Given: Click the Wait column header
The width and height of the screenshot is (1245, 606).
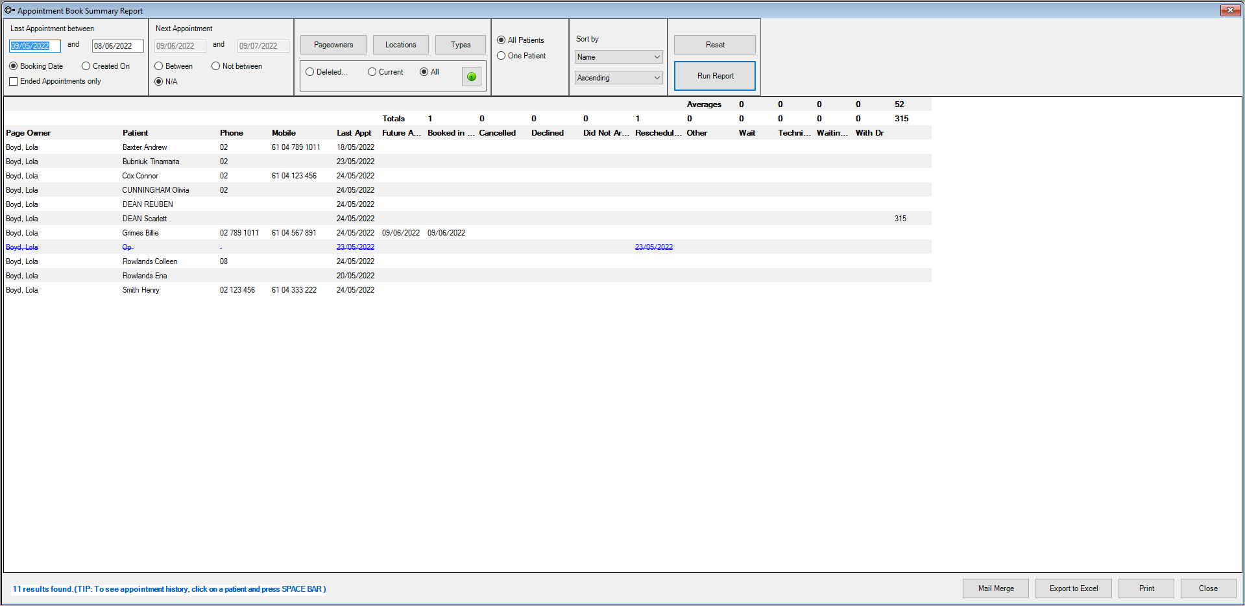Looking at the screenshot, I should click(747, 133).
